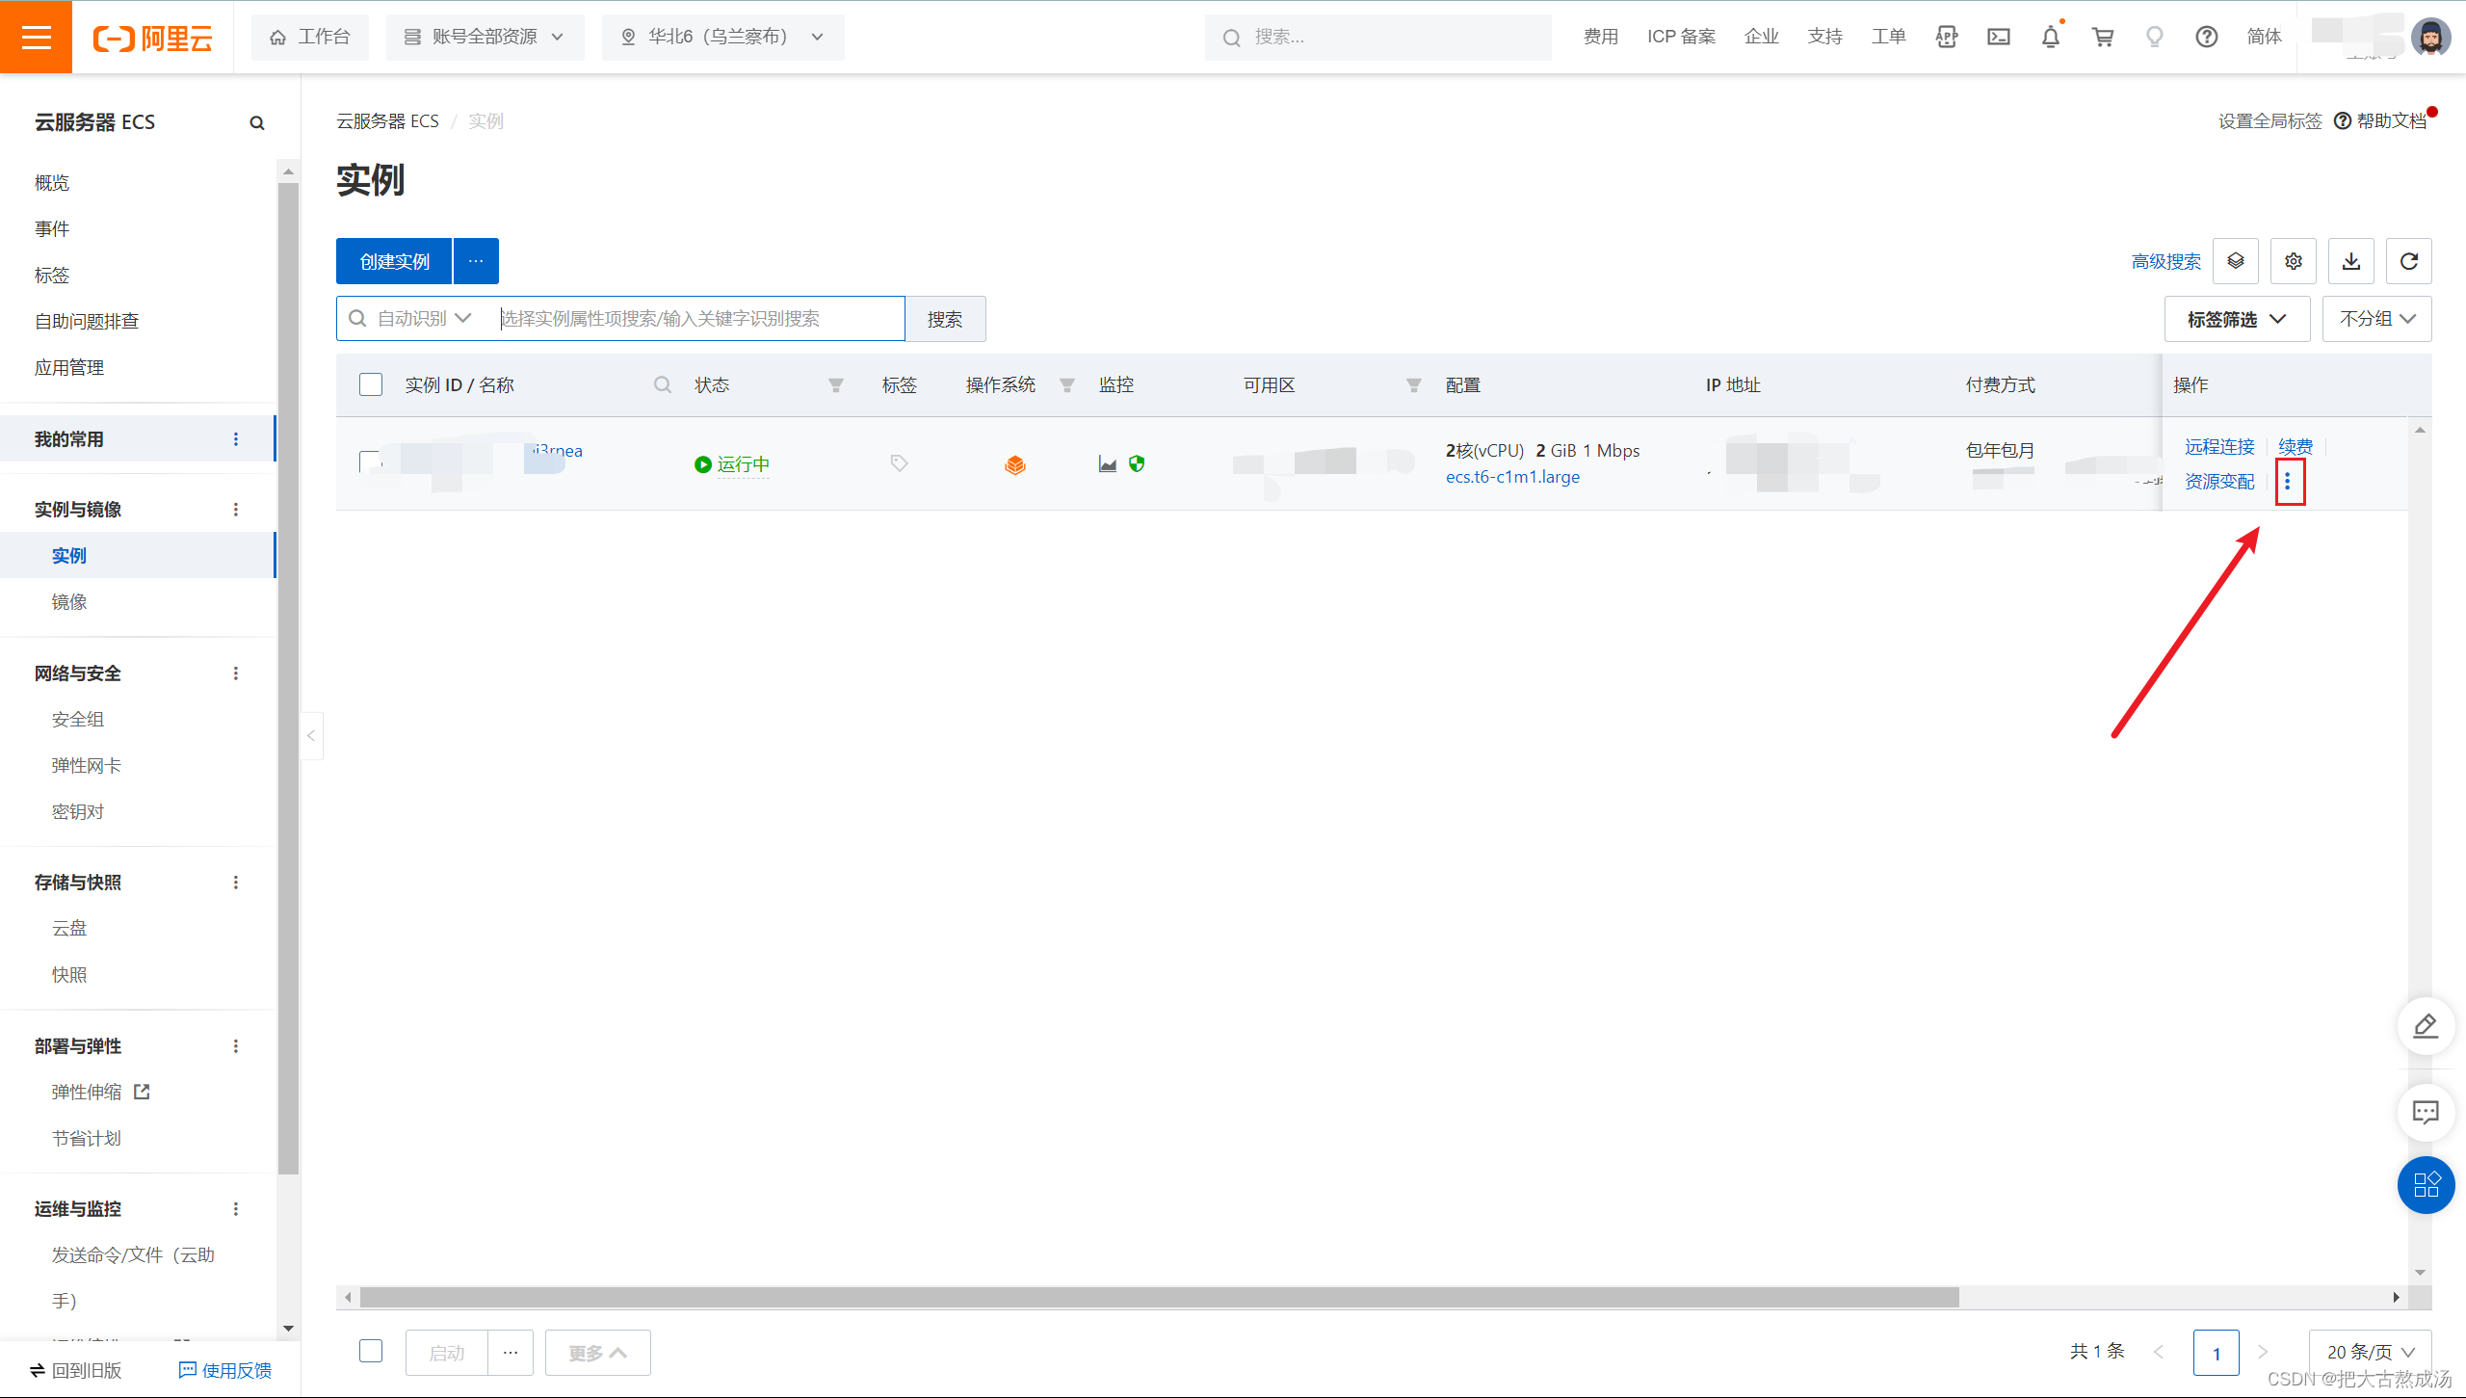Tick the select-all checkbox in table header

pyautogui.click(x=371, y=384)
